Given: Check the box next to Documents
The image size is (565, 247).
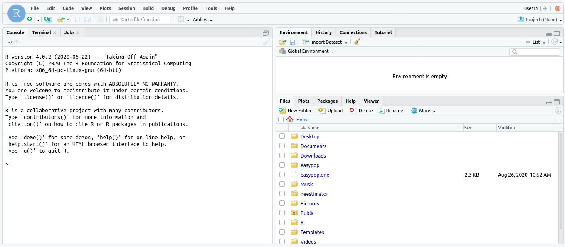Looking at the screenshot, I should coord(282,146).
